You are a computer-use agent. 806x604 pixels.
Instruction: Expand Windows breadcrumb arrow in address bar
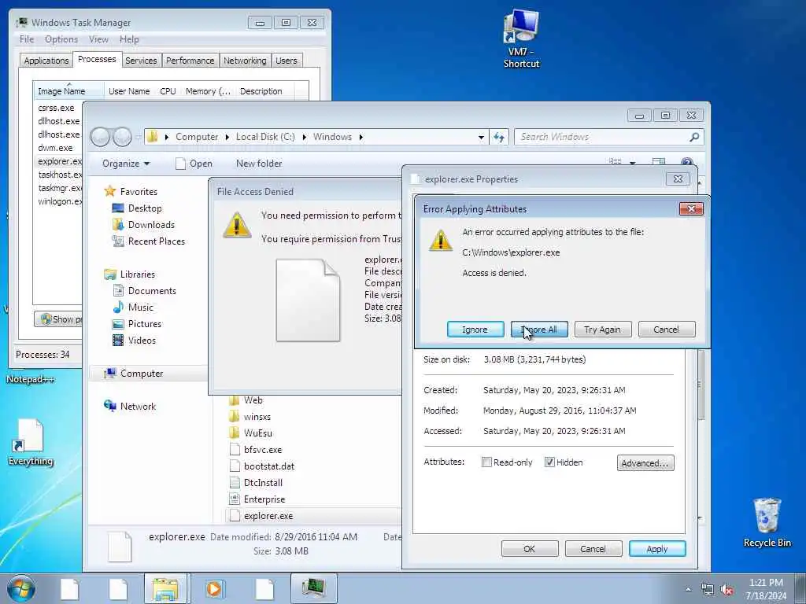click(360, 137)
